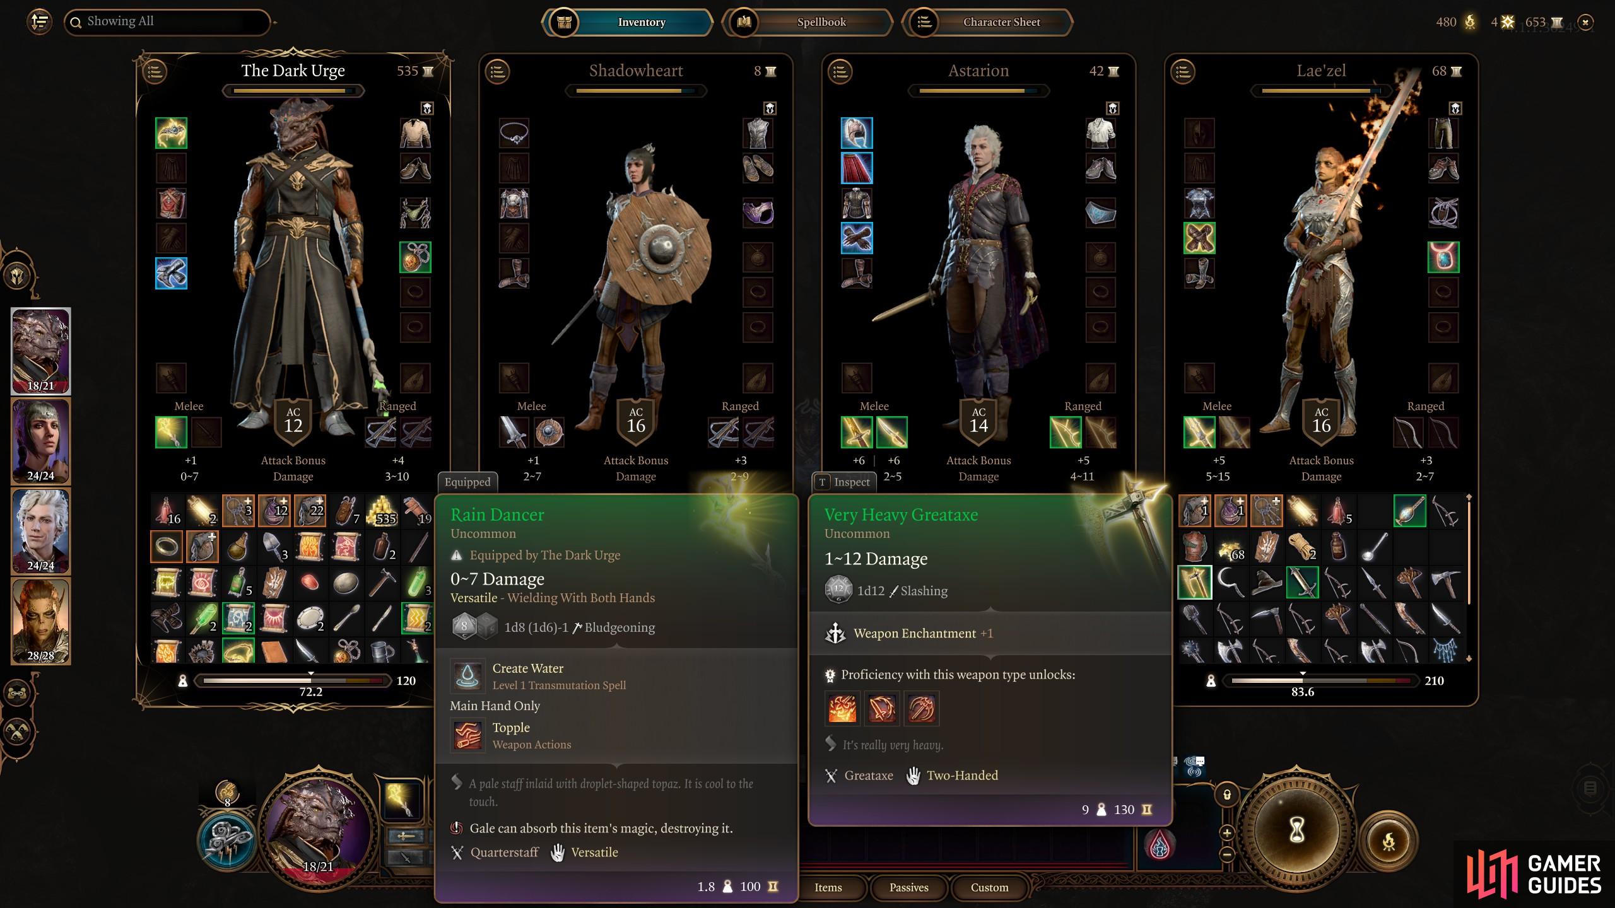Open Astarion's inventory options menu

pyautogui.click(x=840, y=71)
